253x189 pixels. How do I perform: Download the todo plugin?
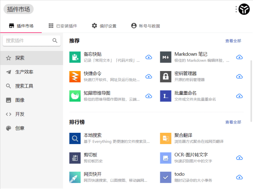click(x=239, y=177)
